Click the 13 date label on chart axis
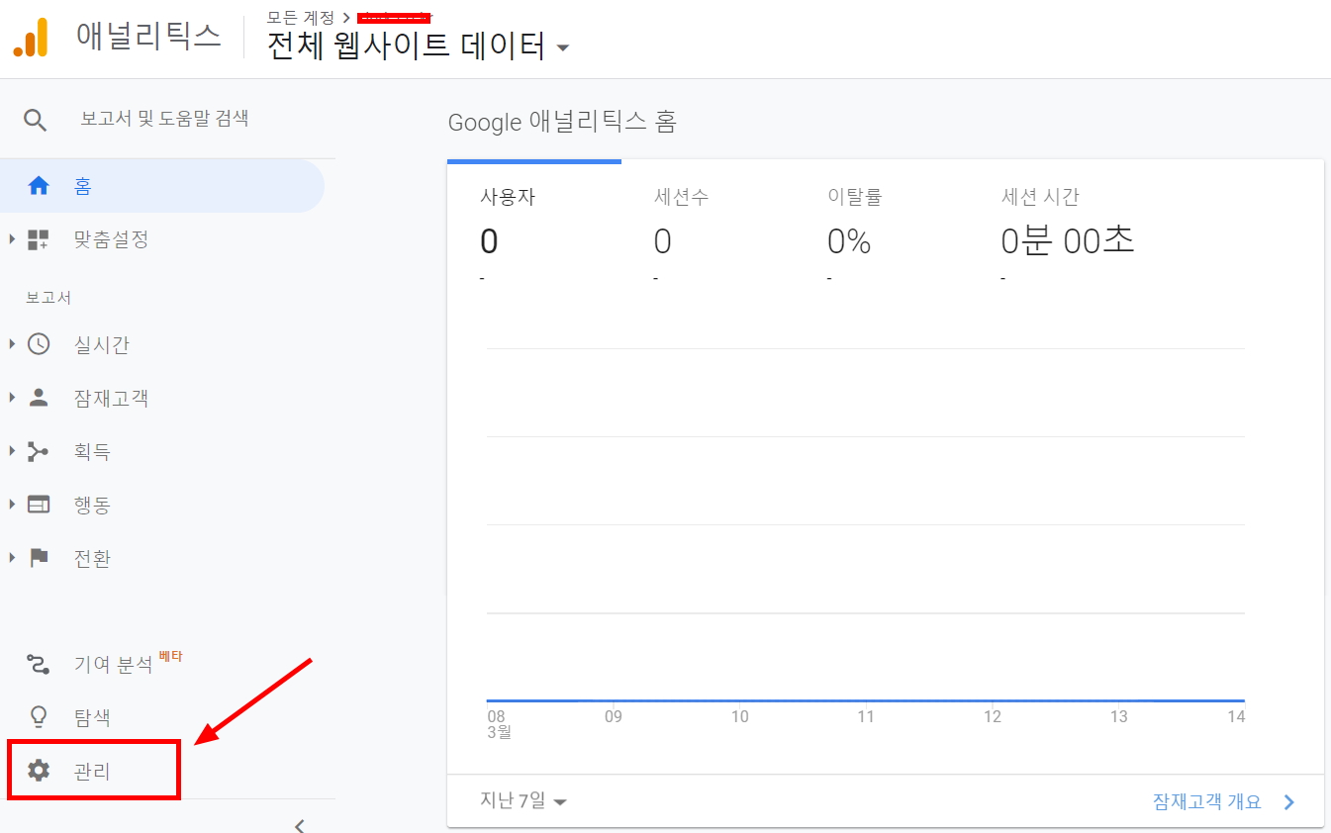The image size is (1331, 833). pos(1118,717)
